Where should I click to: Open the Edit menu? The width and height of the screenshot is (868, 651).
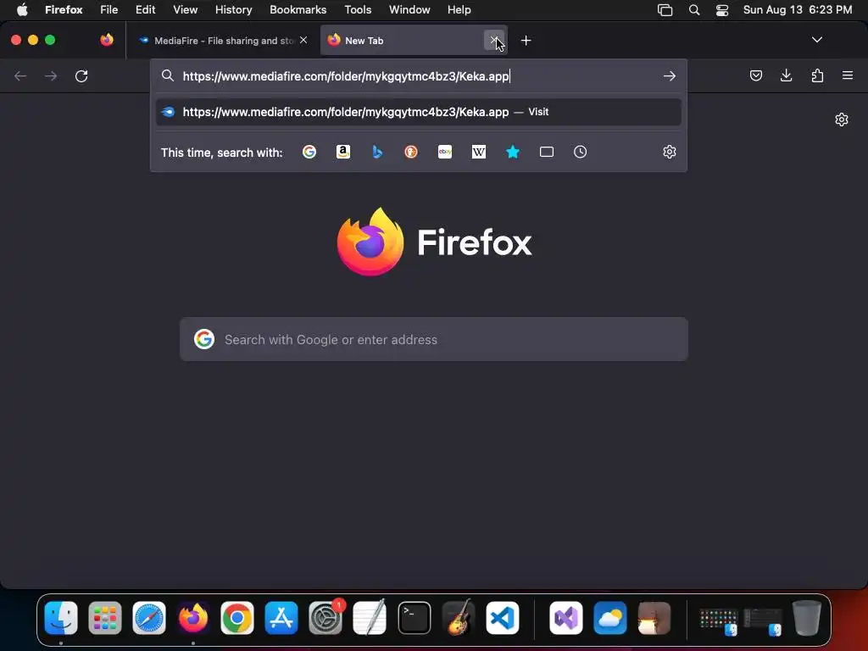[146, 10]
